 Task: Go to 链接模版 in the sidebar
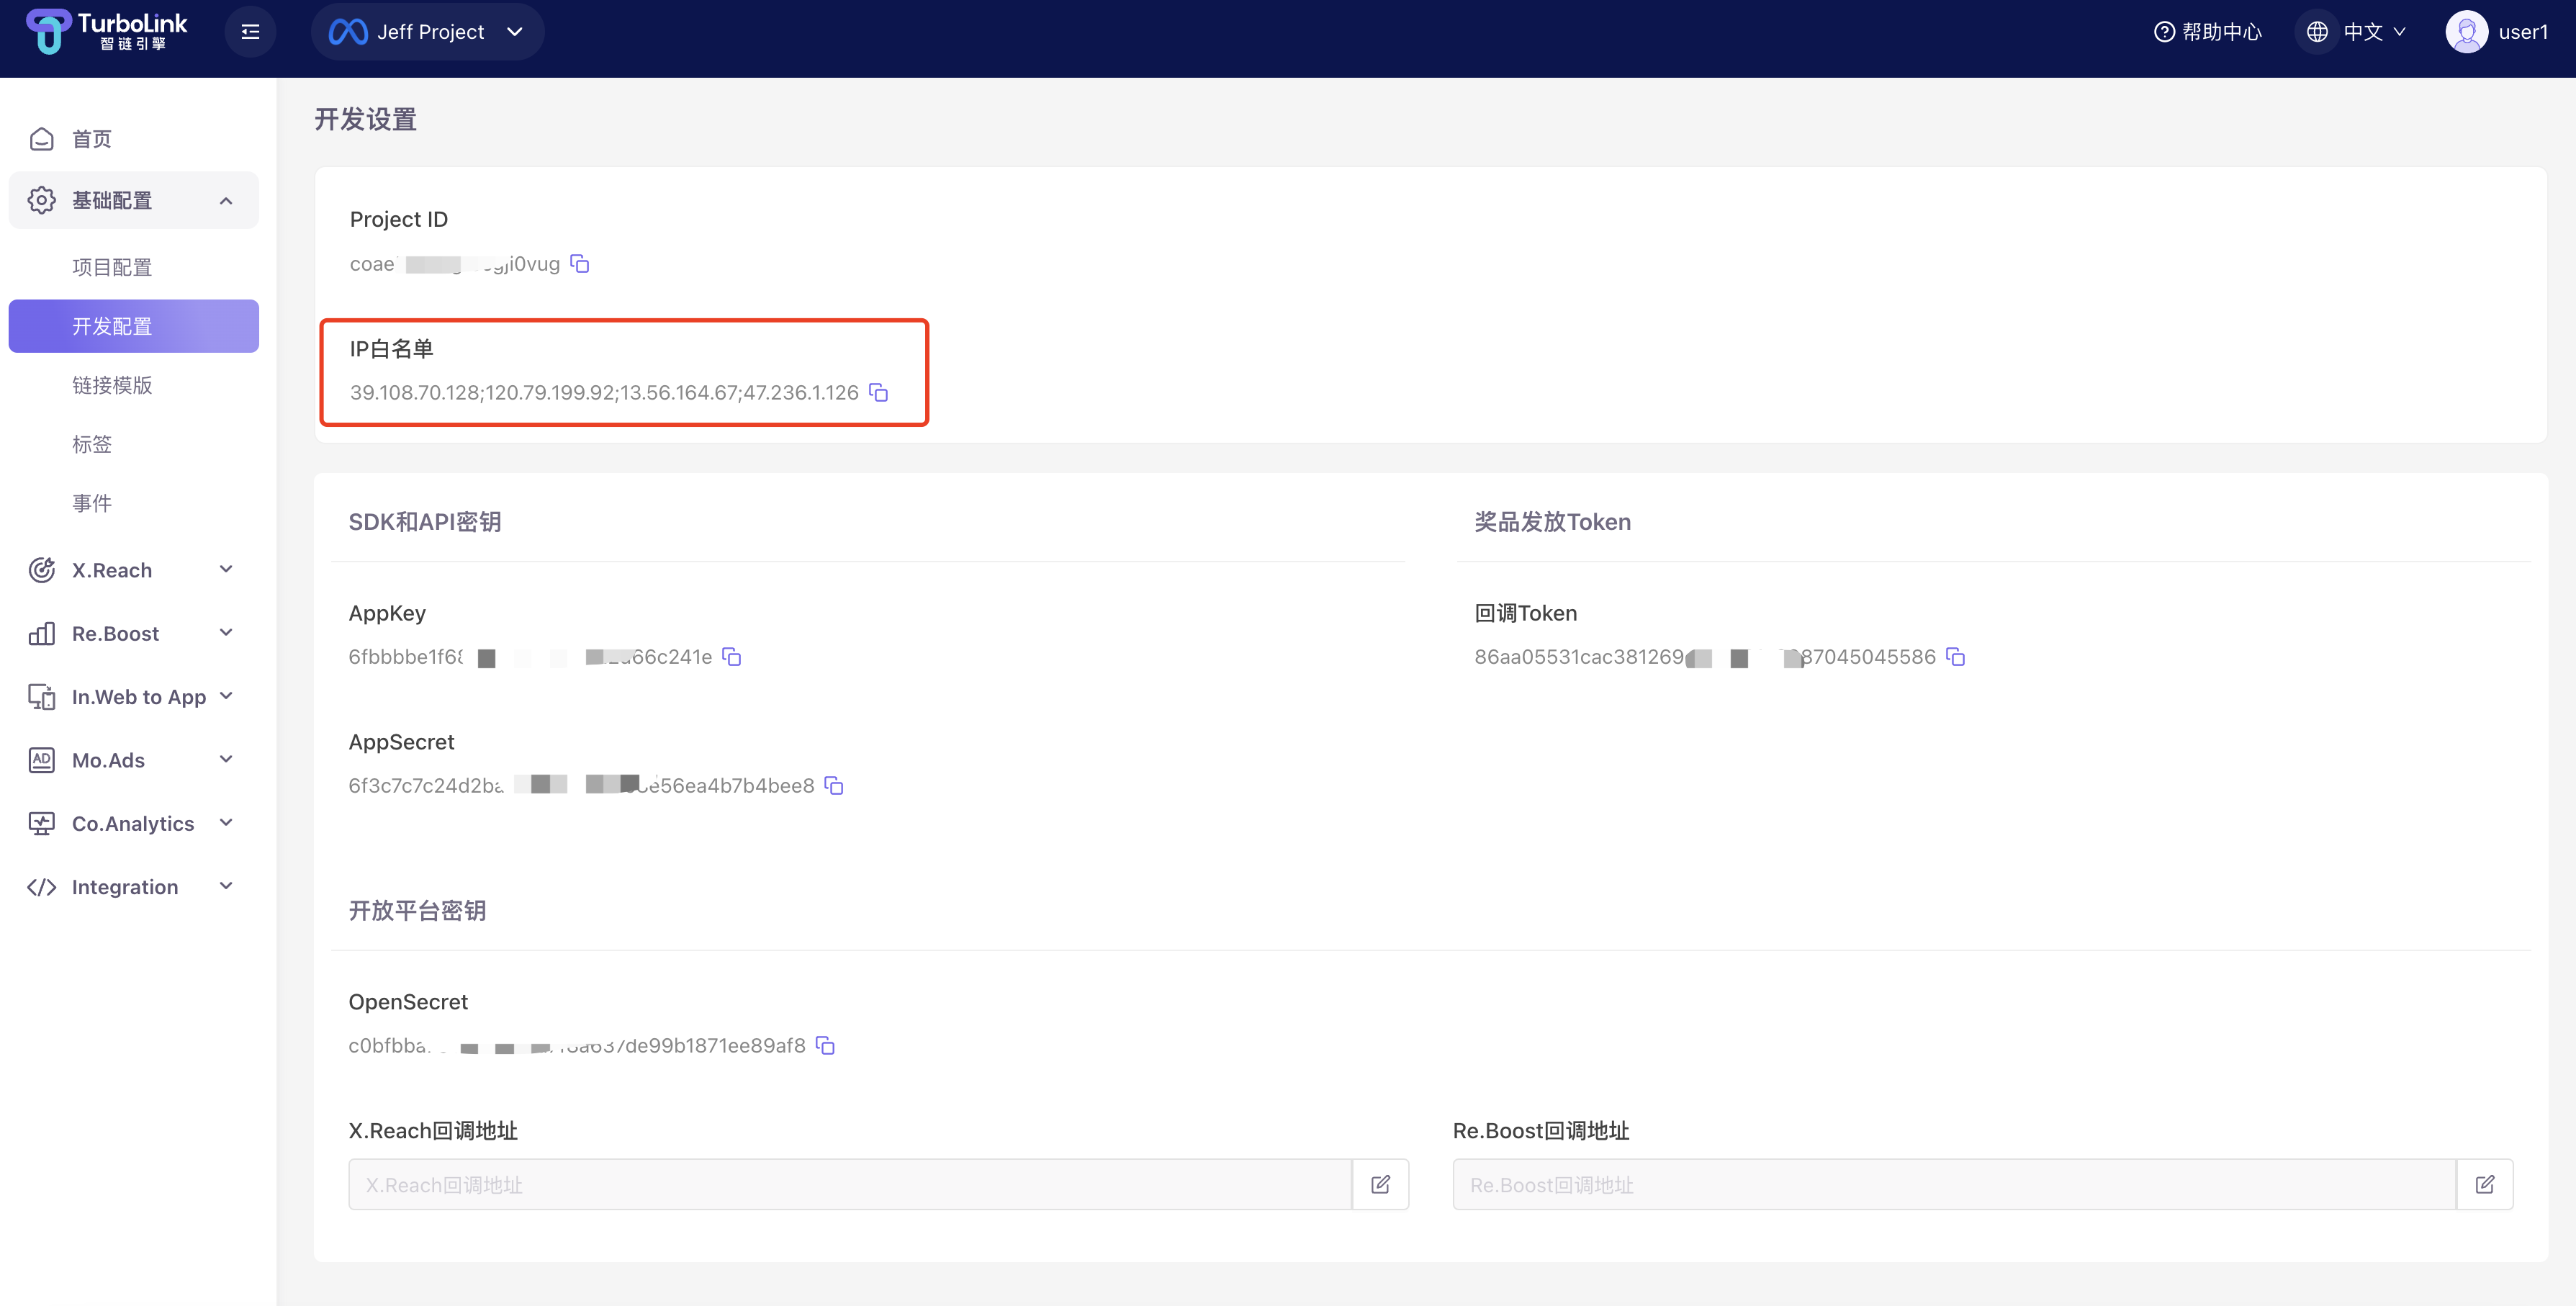(112, 385)
